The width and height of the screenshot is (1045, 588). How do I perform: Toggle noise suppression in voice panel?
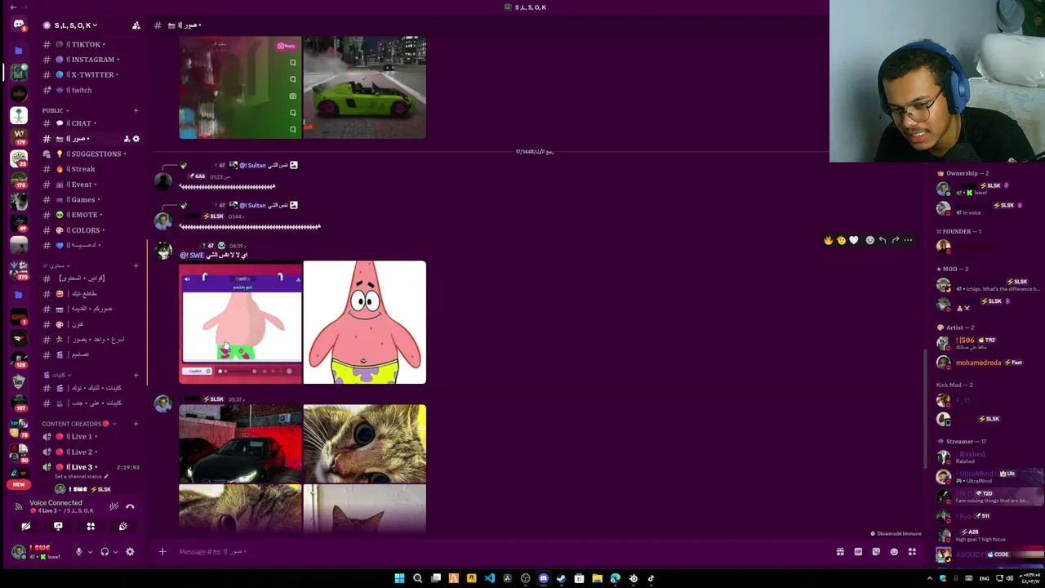113,507
